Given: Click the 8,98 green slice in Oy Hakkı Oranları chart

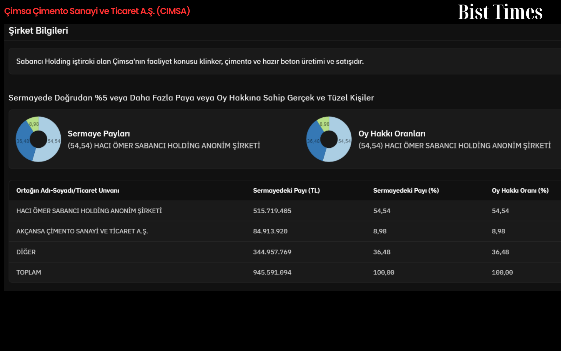Looking at the screenshot, I should pos(325,124).
